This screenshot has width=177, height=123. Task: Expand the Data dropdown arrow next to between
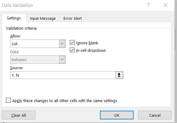(62, 60)
